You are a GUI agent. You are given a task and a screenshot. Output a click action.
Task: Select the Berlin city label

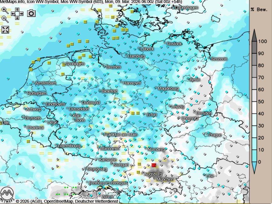pyautogui.click(x=195, y=80)
